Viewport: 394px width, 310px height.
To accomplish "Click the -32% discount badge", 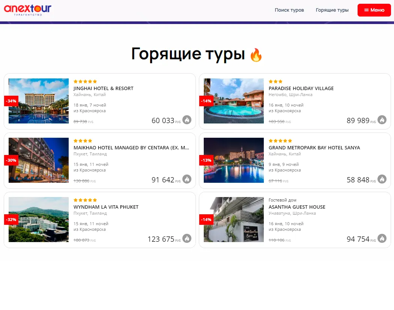I will coord(11,220).
